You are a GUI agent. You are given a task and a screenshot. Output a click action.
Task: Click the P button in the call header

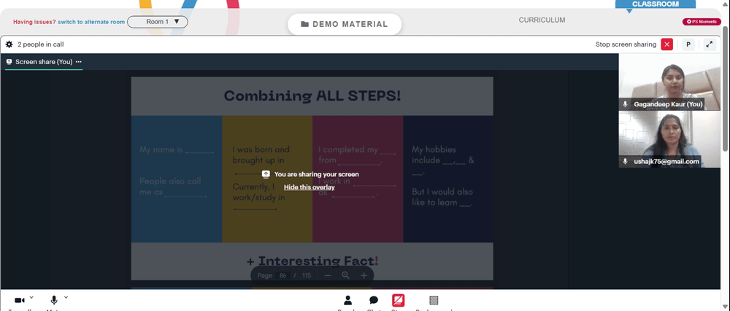[x=688, y=44]
